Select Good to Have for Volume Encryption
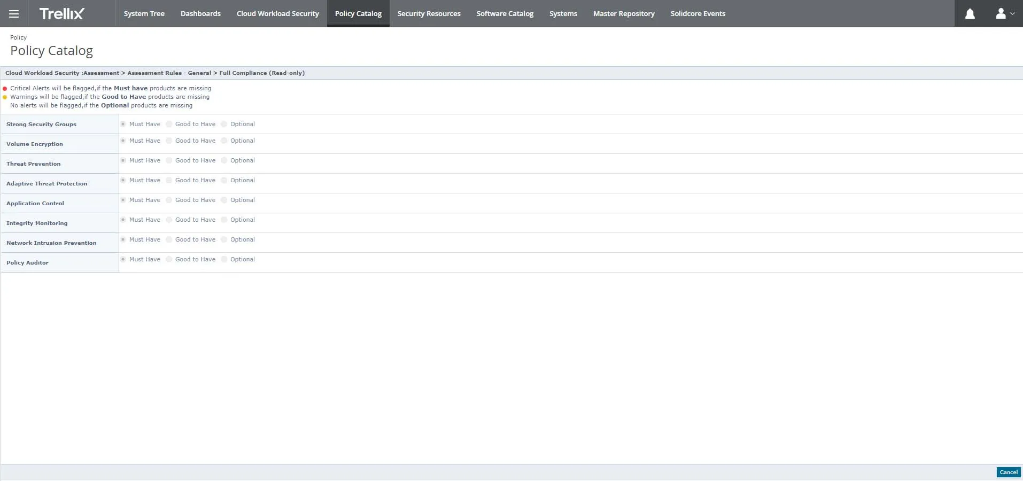The width and height of the screenshot is (1023, 481). coord(169,141)
